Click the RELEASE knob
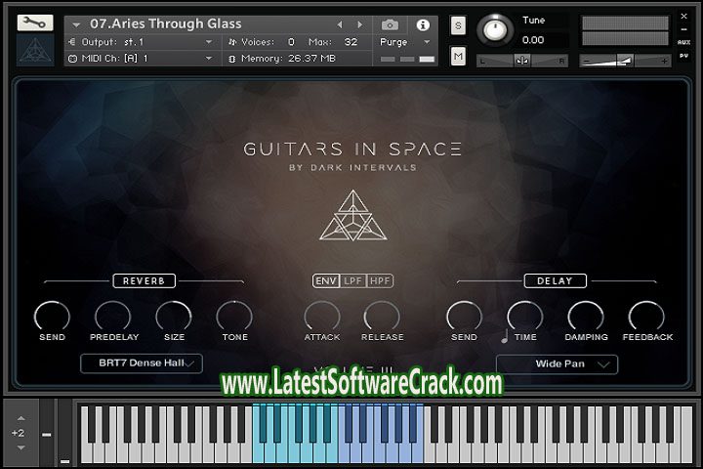703x469 pixels. pos(382,317)
